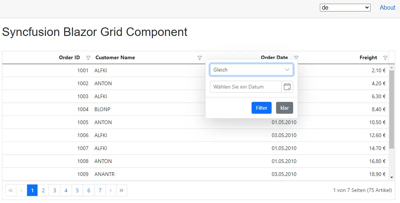Click the order date in row 1006

[x=284, y=135]
